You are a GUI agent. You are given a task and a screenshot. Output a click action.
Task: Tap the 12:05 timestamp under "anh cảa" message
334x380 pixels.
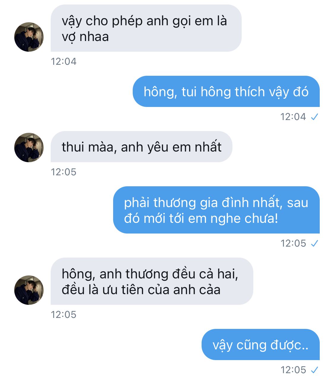click(x=64, y=315)
